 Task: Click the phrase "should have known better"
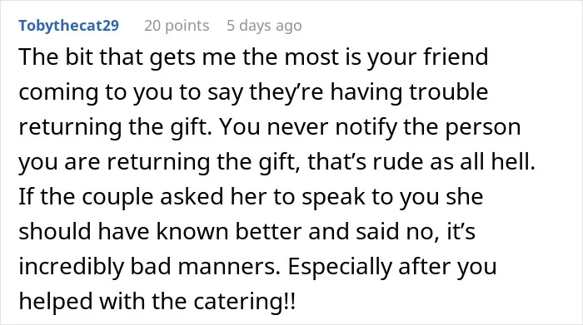[x=160, y=231]
